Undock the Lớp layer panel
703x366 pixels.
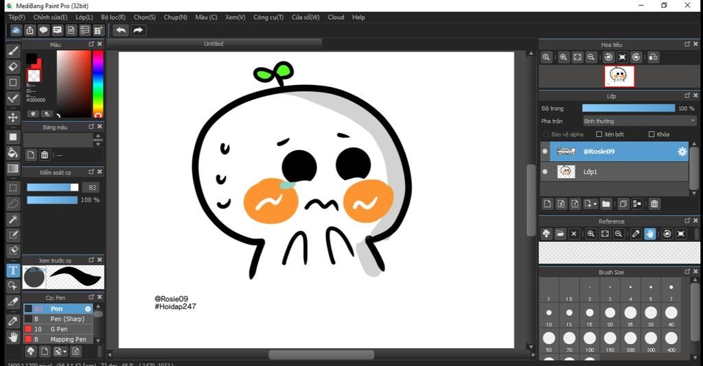point(687,95)
